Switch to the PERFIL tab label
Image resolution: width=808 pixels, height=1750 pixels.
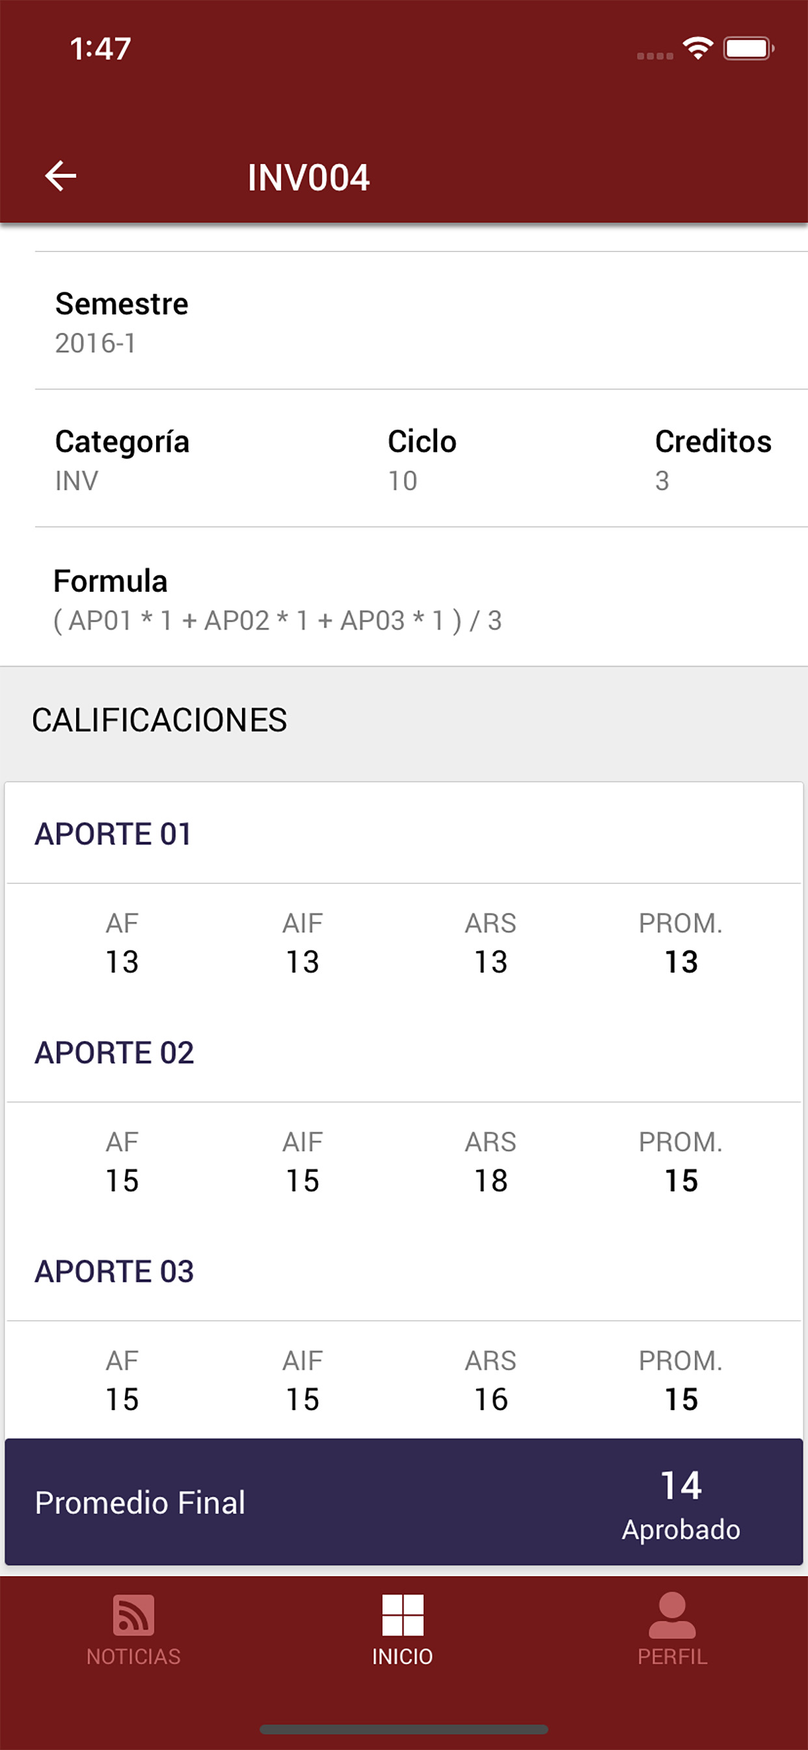(x=672, y=1657)
